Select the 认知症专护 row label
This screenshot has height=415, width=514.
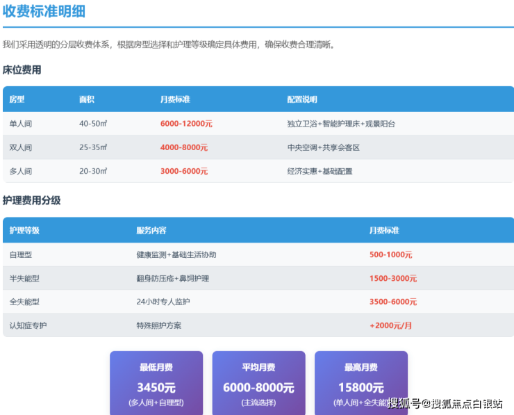[x=28, y=325]
